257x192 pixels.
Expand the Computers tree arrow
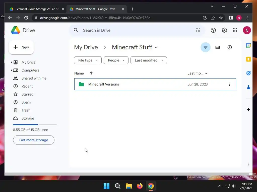click(x=11, y=70)
